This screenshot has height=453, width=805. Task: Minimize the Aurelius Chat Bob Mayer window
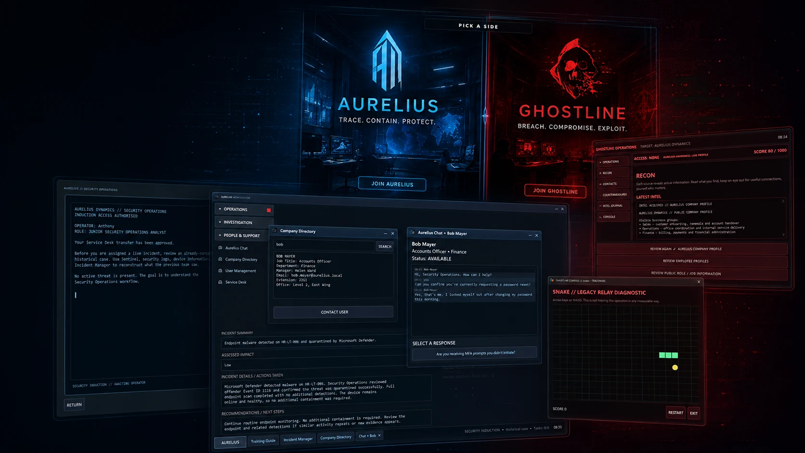(x=530, y=235)
